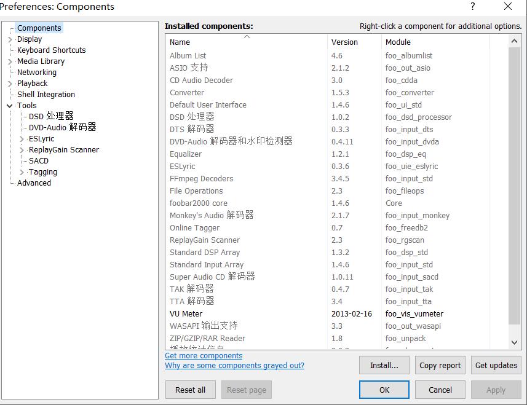Click the Install... button
Image resolution: width=527 pixels, height=405 pixels.
(x=384, y=366)
